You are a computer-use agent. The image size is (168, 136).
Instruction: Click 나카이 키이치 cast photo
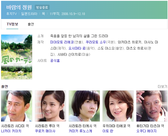17,106
